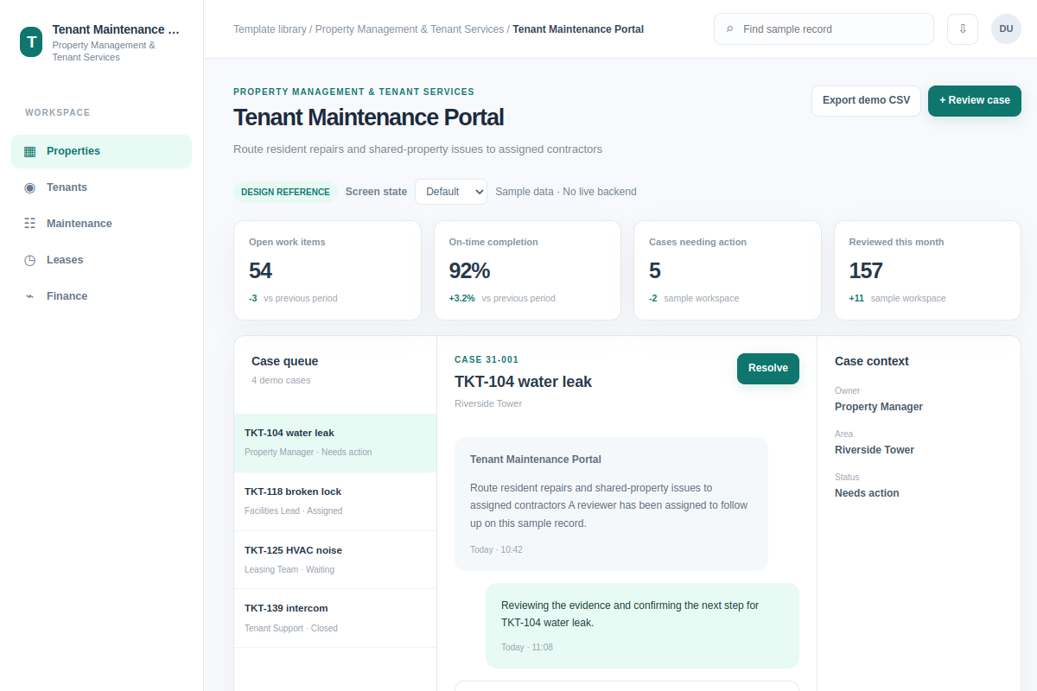The width and height of the screenshot is (1037, 691).
Task: Click the Case context heading
Action: click(x=872, y=361)
